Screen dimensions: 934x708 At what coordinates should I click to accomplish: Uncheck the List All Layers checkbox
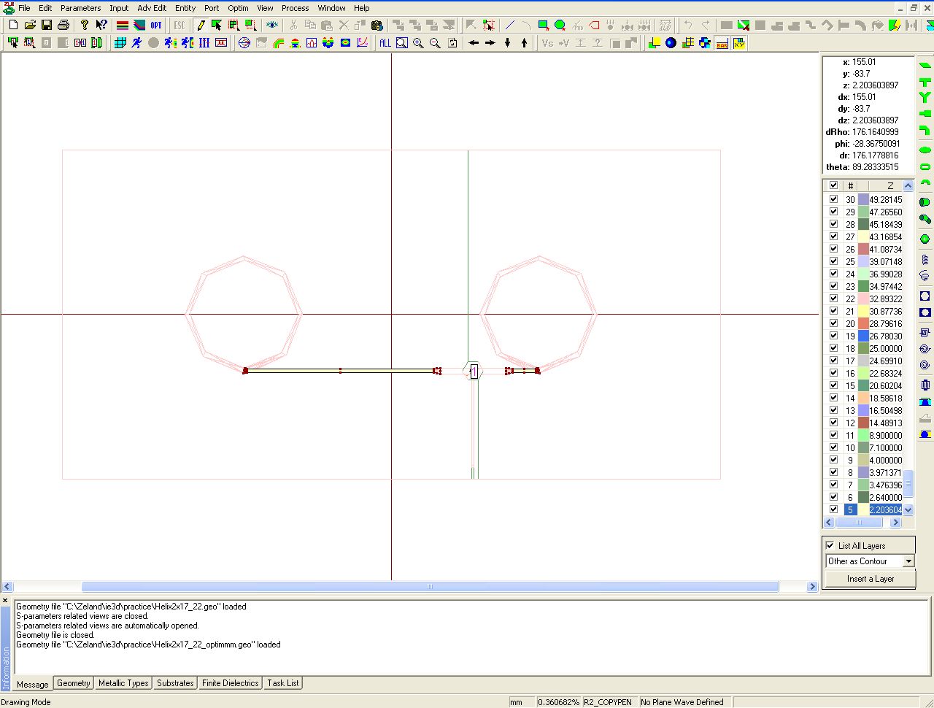pyautogui.click(x=830, y=545)
